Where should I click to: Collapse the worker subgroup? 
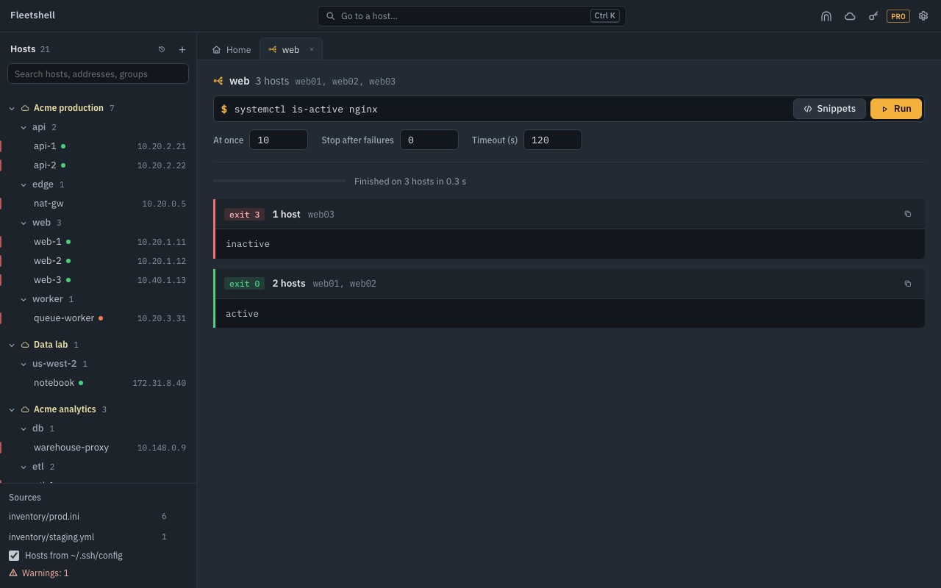tap(24, 299)
